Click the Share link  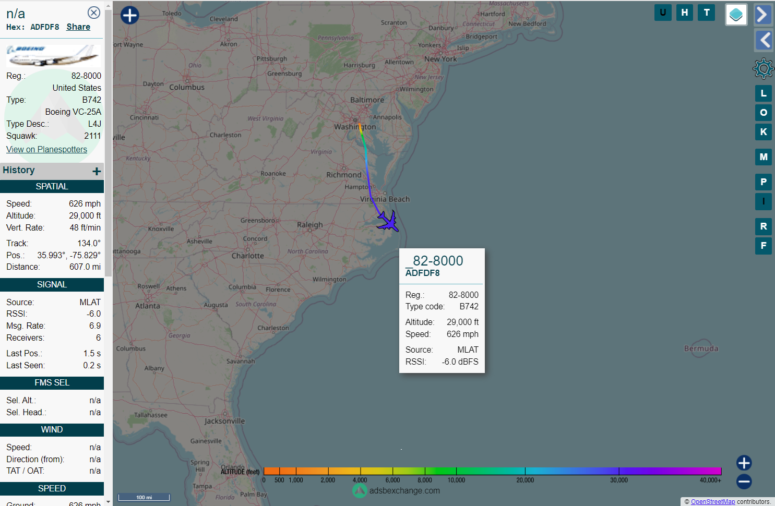click(x=78, y=27)
